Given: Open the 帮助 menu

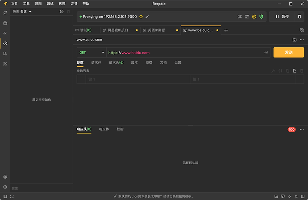Looking at the screenshot, I should coord(86,4).
